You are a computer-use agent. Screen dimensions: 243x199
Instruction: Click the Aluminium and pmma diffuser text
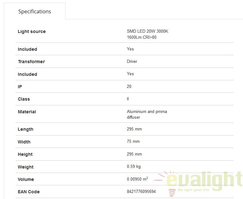(x=147, y=114)
